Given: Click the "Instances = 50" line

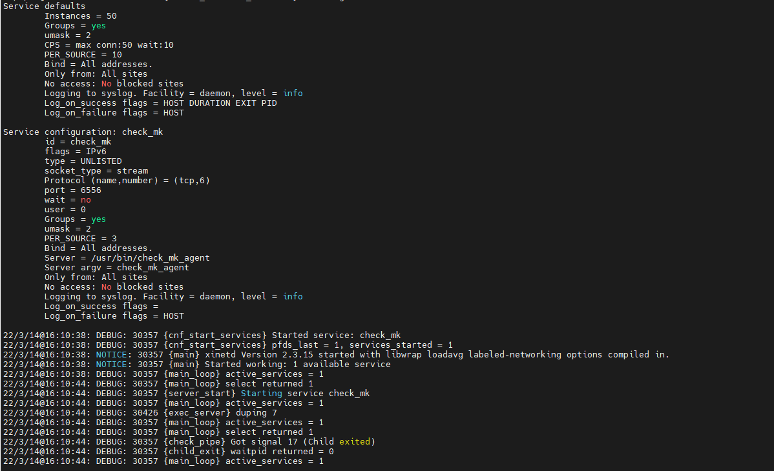Looking at the screenshot, I should (80, 15).
